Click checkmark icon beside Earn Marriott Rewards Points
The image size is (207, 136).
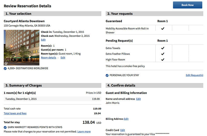[x=5, y=127]
